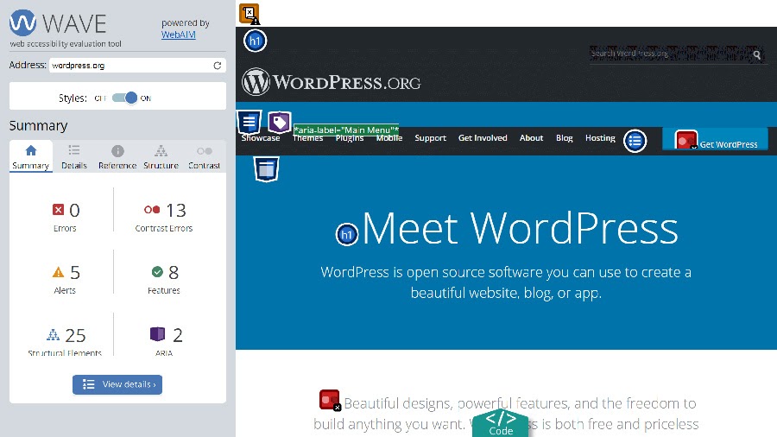The image size is (777, 437).
Task: Open the Hosting menu item
Action: tap(600, 138)
